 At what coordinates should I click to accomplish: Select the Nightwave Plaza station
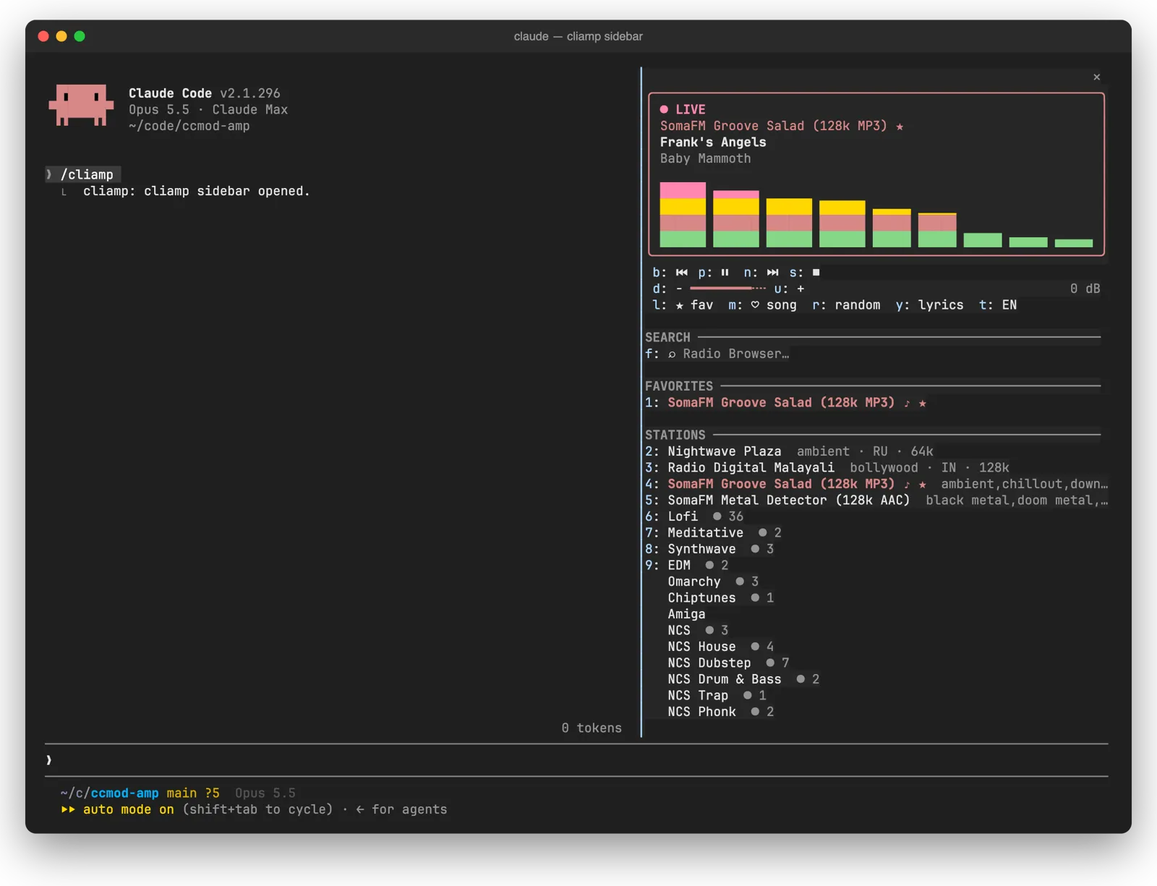coord(789,451)
